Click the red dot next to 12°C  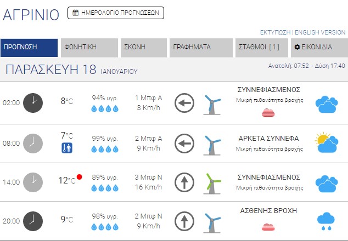tap(80, 177)
